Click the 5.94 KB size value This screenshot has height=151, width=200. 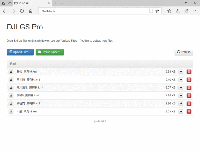point(170,72)
